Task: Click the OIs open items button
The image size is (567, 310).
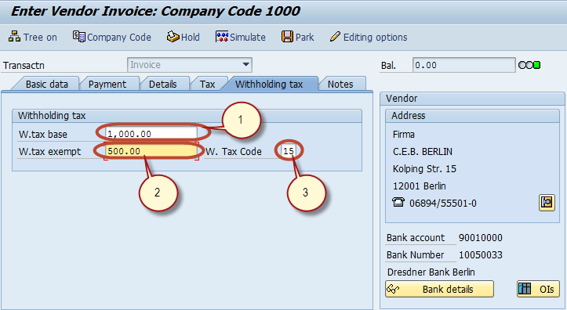Action: tap(538, 289)
